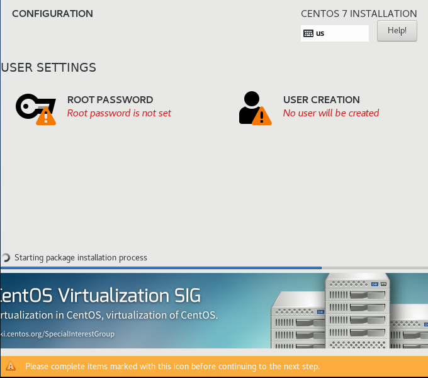This screenshot has height=378, width=428.
Task: Click 'Starting package installation process' status text
Action: click(81, 257)
